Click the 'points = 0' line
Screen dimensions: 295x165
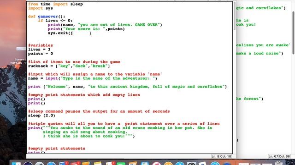[41, 54]
